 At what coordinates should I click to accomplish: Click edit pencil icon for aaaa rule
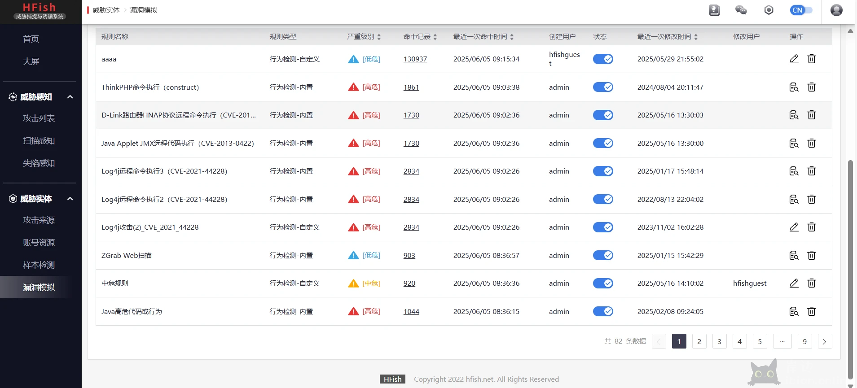[794, 59]
